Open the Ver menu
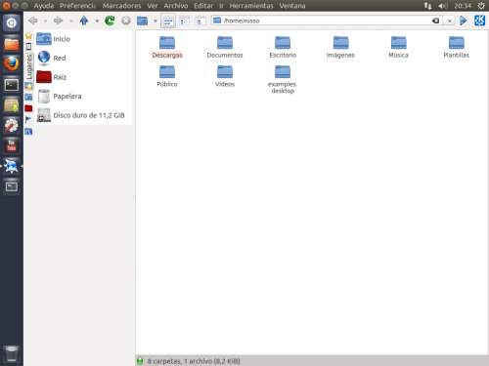Viewport: 489px width, 366px height. (x=153, y=6)
